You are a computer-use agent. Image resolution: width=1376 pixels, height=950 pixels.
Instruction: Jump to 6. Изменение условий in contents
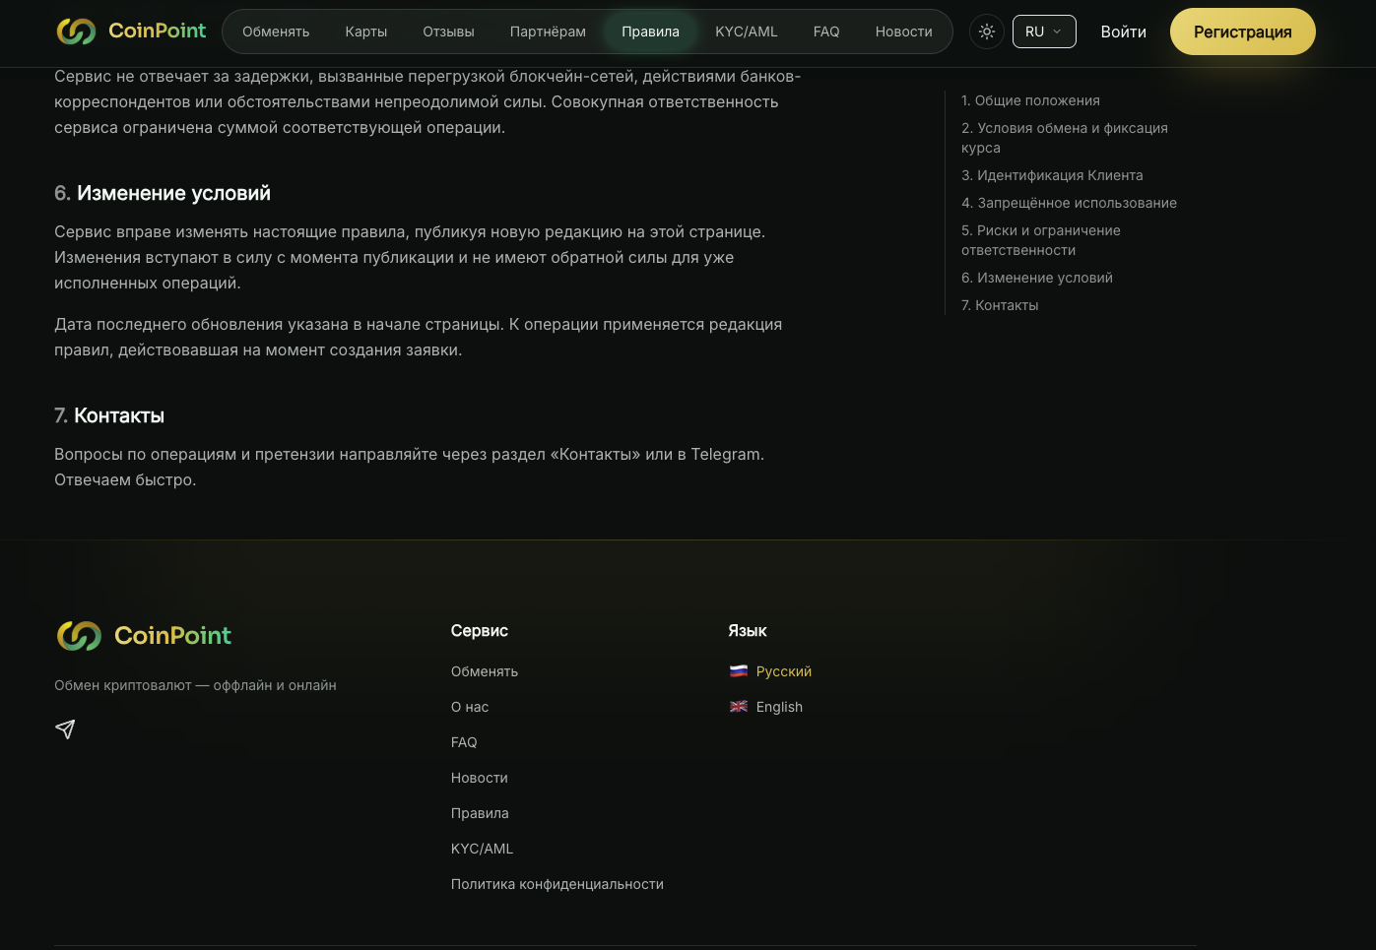pos(1037,278)
